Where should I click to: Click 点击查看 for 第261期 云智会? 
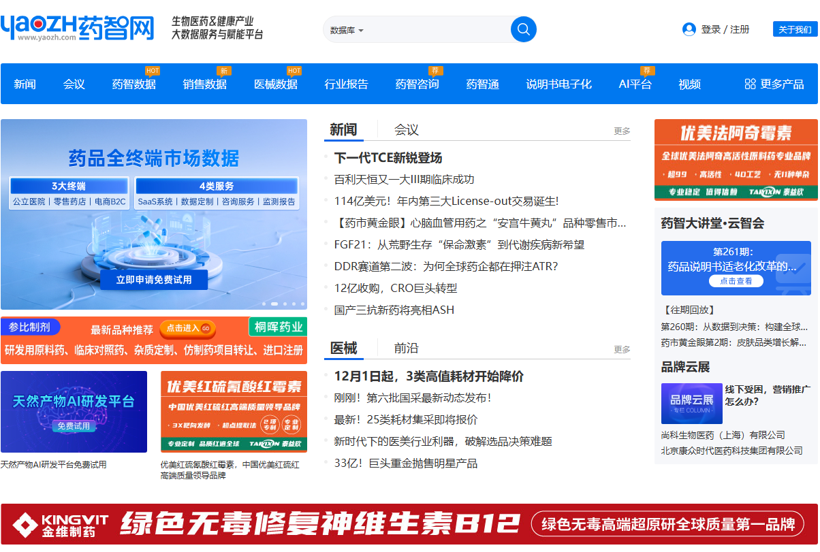point(736,281)
